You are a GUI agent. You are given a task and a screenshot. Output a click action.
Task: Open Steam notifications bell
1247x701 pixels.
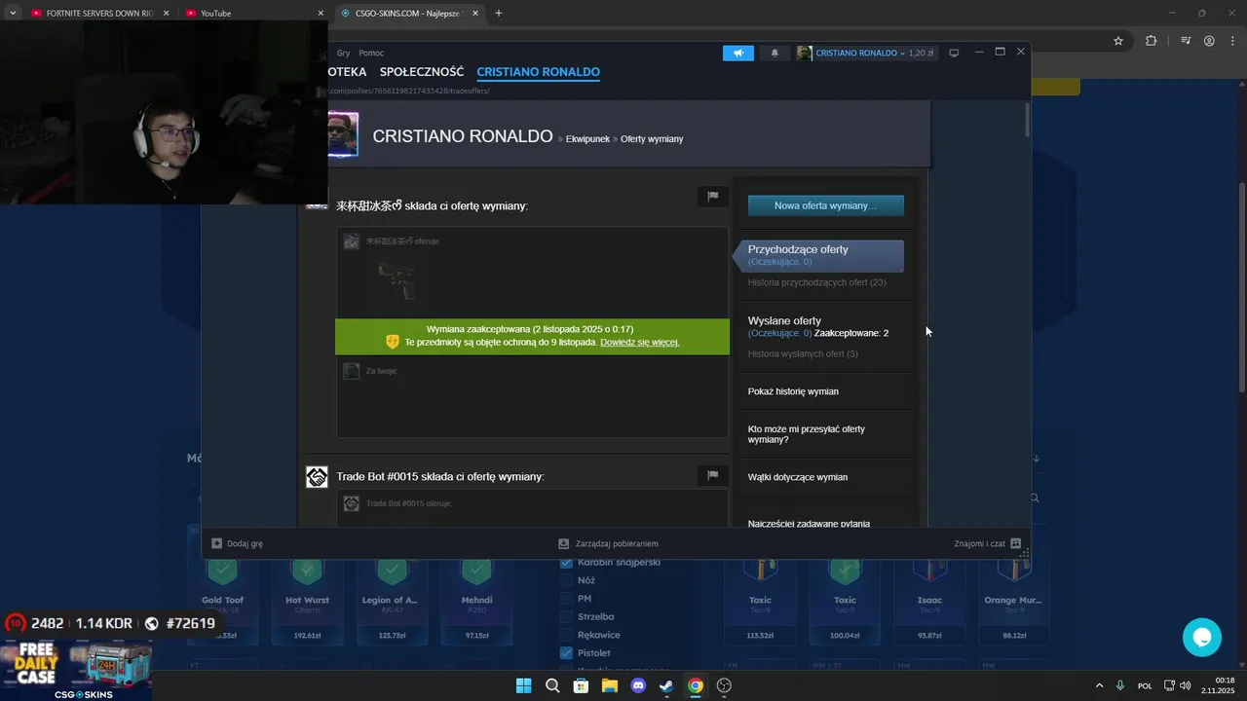775,53
